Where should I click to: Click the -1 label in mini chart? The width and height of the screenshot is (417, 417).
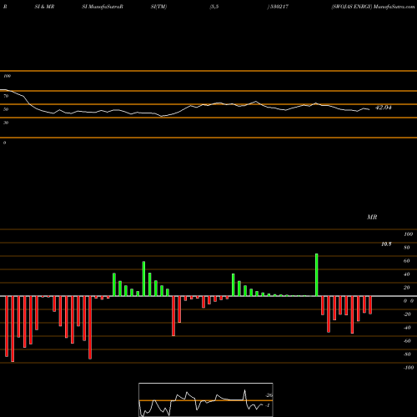(268, 405)
